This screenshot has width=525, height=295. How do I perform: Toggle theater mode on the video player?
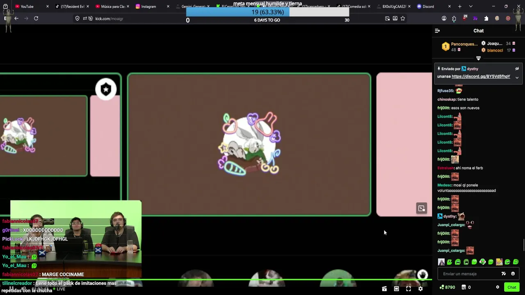pyautogui.click(x=396, y=289)
